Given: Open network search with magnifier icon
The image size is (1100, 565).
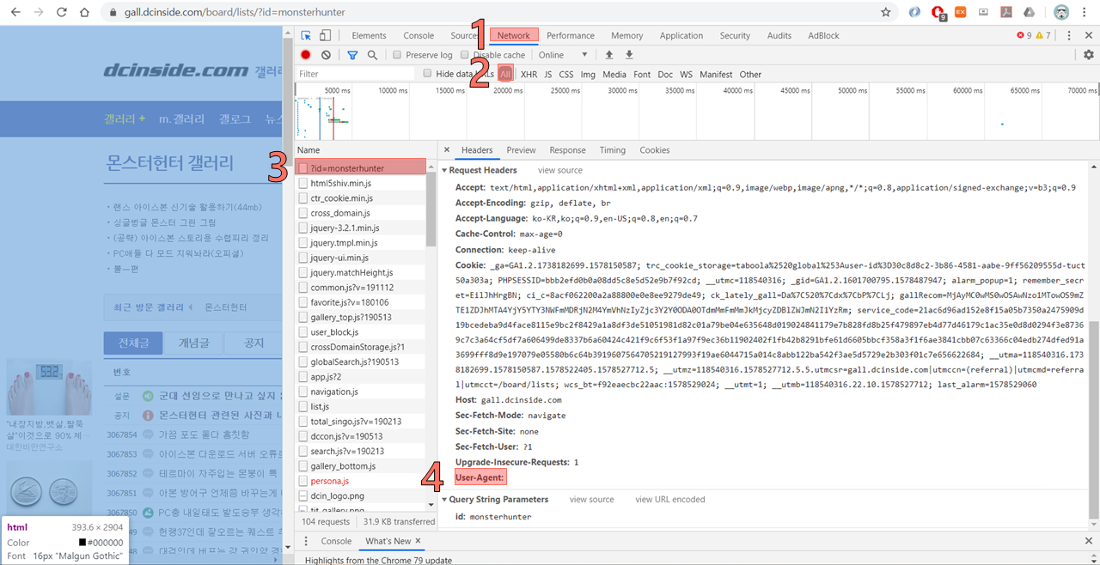Looking at the screenshot, I should tap(372, 55).
